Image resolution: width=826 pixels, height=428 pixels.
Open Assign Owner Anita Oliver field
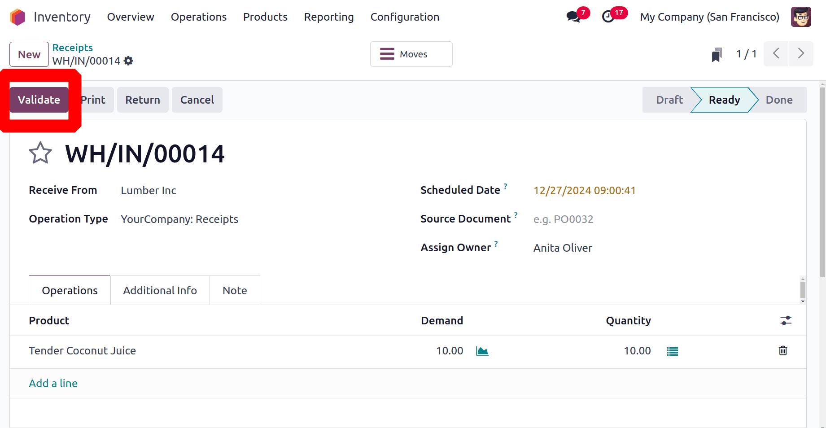point(563,248)
